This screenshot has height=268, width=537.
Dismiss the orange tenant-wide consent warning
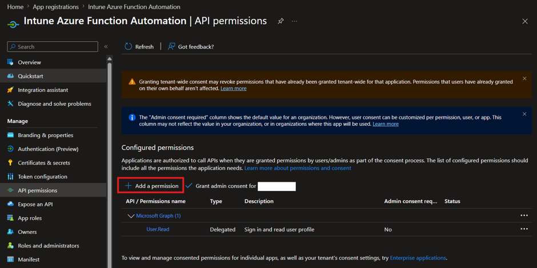pos(524,78)
